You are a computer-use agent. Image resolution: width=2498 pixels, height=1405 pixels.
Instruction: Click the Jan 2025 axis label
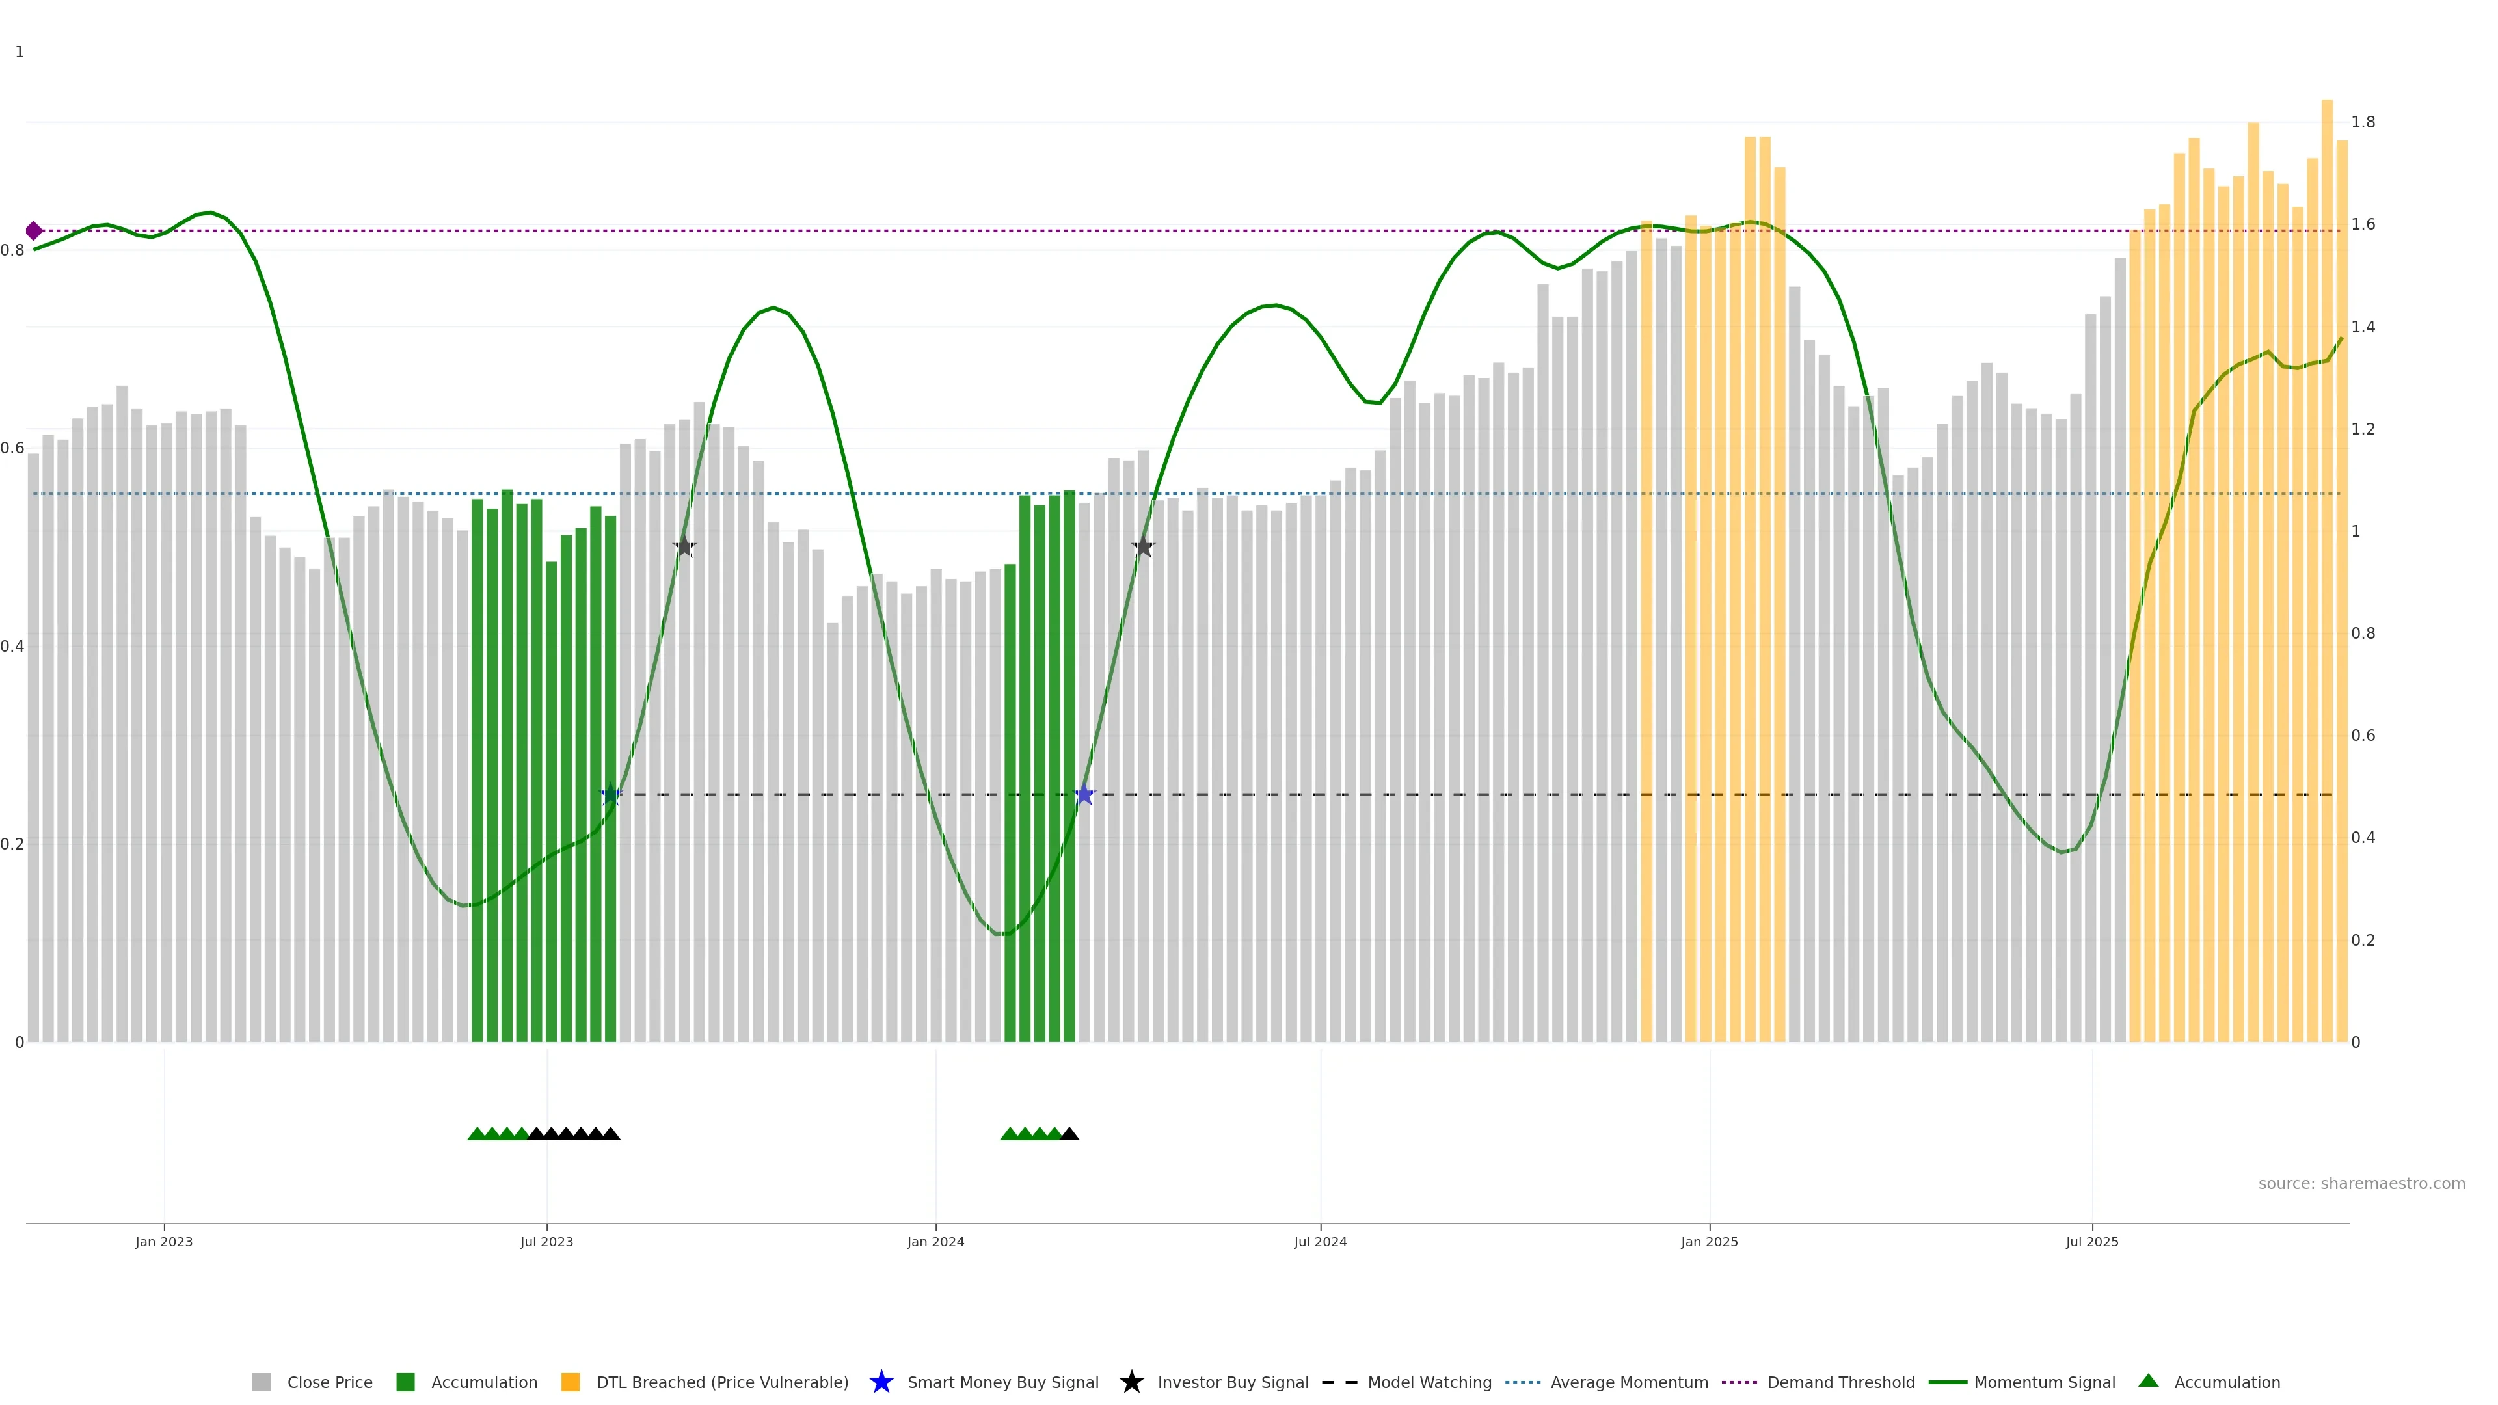pos(1709,1242)
